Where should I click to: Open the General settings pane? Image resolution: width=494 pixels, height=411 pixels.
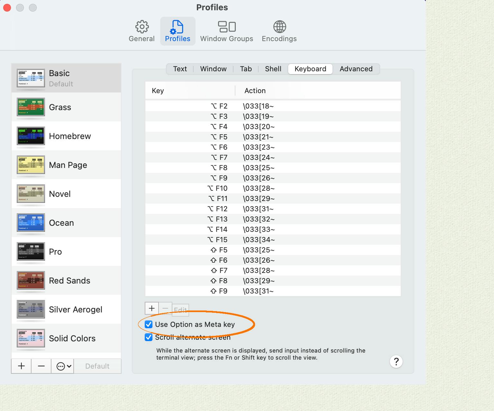coord(142,31)
